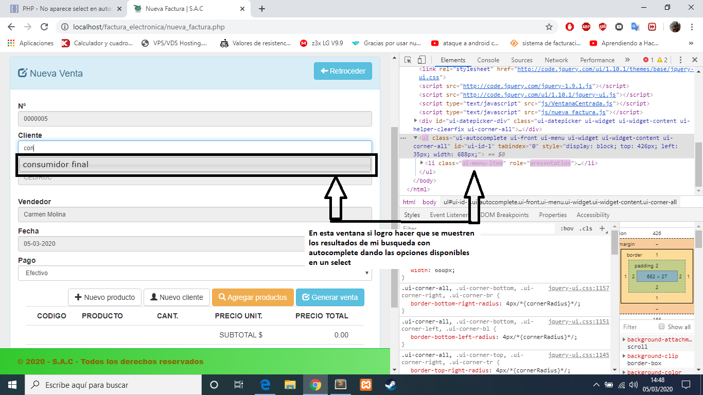Collapse the ul ui-autocomplete node
The width and height of the screenshot is (703, 395).
416,138
